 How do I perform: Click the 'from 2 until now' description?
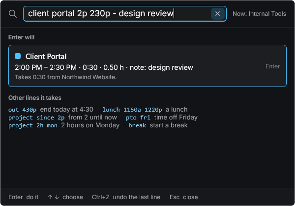click(92, 118)
